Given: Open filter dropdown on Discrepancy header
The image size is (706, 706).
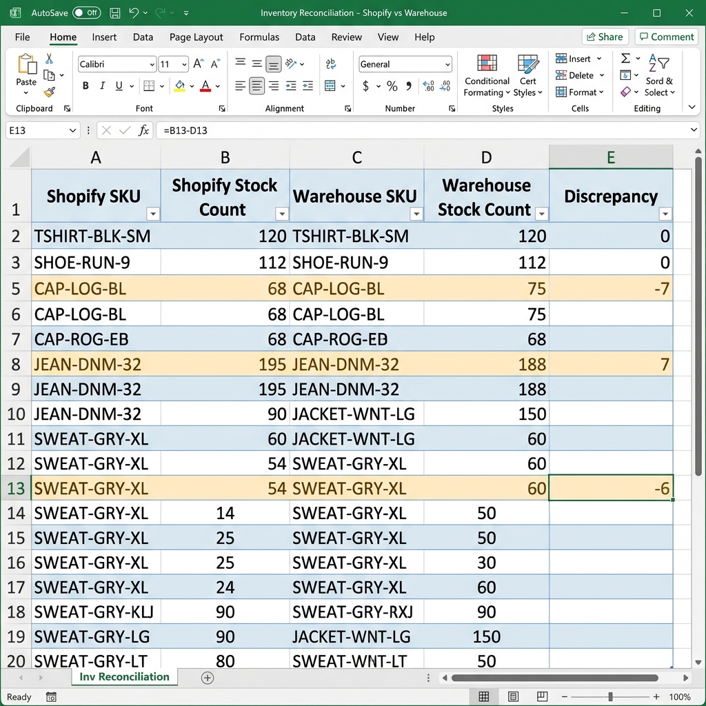Looking at the screenshot, I should (x=665, y=214).
